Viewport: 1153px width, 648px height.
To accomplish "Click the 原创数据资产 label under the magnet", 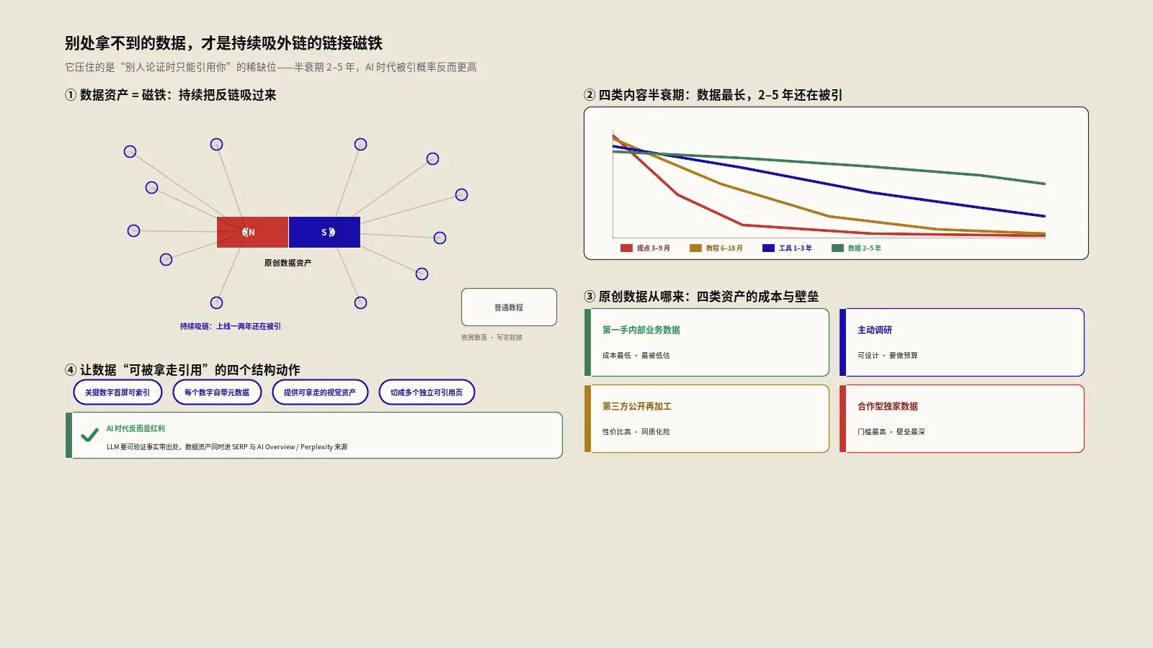I will point(288,263).
